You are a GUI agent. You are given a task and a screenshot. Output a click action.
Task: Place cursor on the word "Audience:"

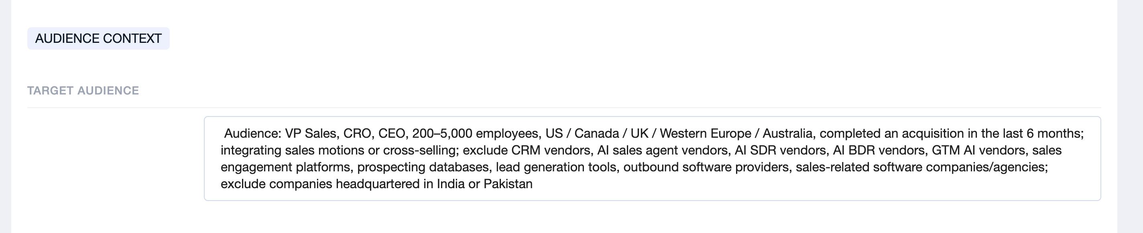(252, 133)
